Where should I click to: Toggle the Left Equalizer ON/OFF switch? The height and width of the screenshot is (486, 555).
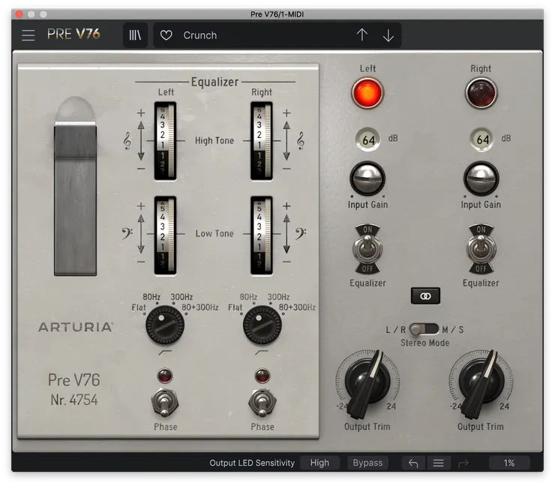[x=367, y=249]
